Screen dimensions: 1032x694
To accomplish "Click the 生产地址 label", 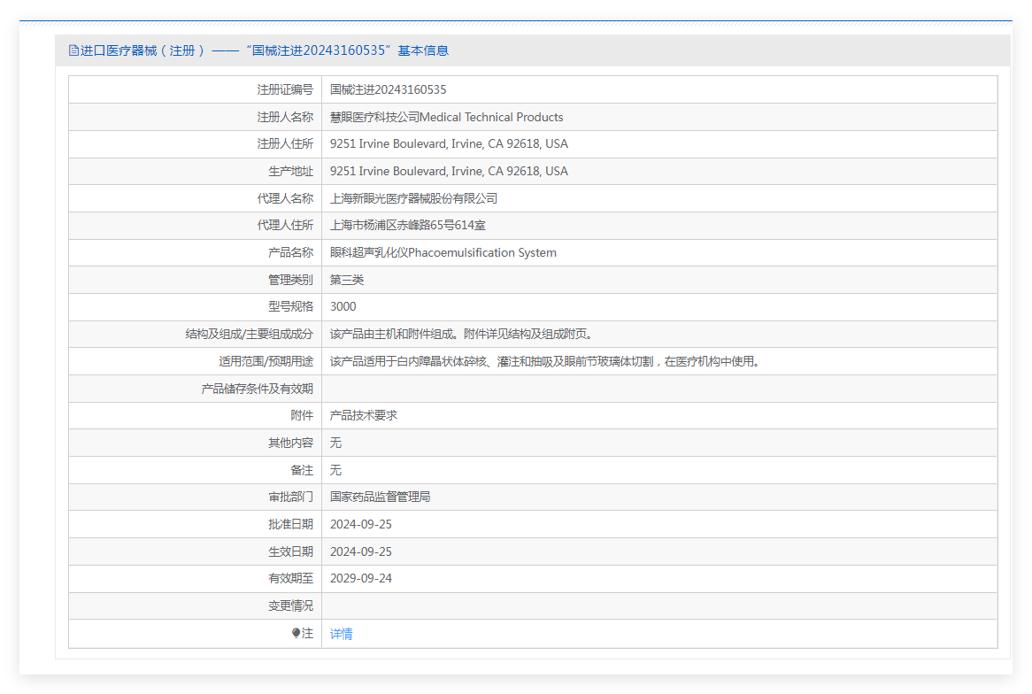I will coord(290,171).
